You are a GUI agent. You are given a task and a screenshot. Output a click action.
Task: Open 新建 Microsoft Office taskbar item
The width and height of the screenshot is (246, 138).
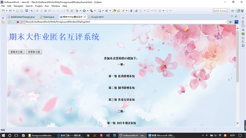click(162, 135)
